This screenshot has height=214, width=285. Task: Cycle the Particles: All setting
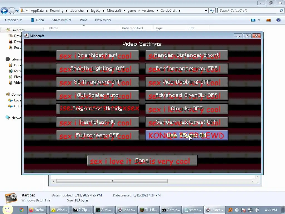coord(98,122)
